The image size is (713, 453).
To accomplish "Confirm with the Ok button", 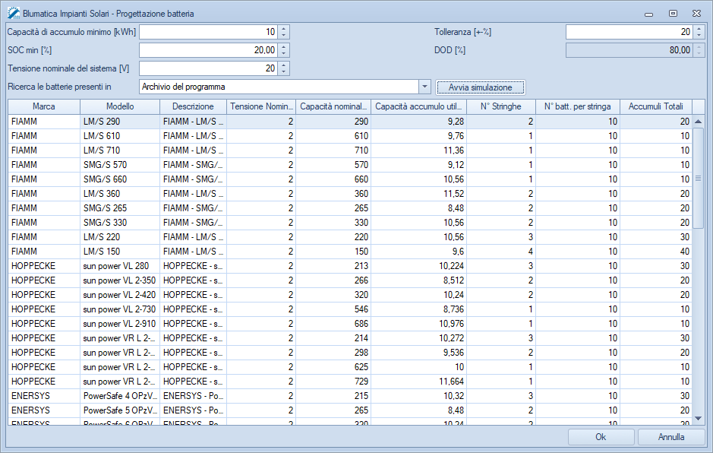I will tap(601, 437).
